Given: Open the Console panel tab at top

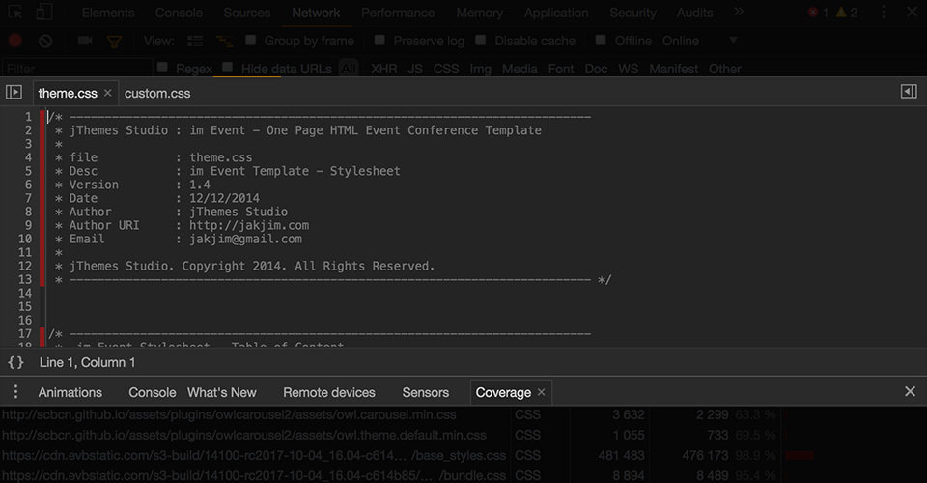Looking at the screenshot, I should (x=179, y=13).
